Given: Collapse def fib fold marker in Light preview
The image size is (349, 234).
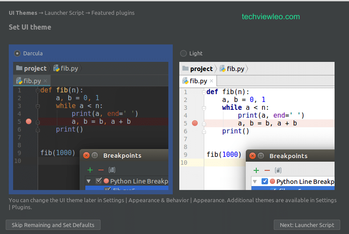Looking at the screenshot, I should point(204,92).
